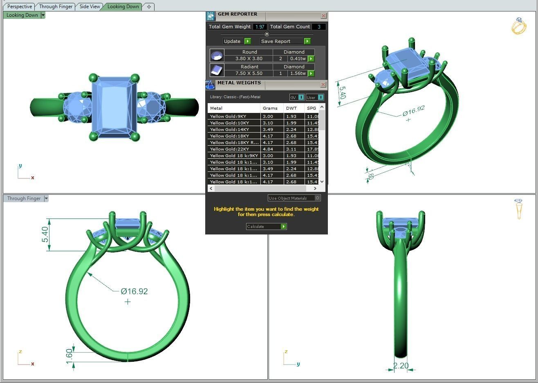Click the Calculate button
Image resolution: width=538 pixels, height=383 pixels.
tap(266, 226)
